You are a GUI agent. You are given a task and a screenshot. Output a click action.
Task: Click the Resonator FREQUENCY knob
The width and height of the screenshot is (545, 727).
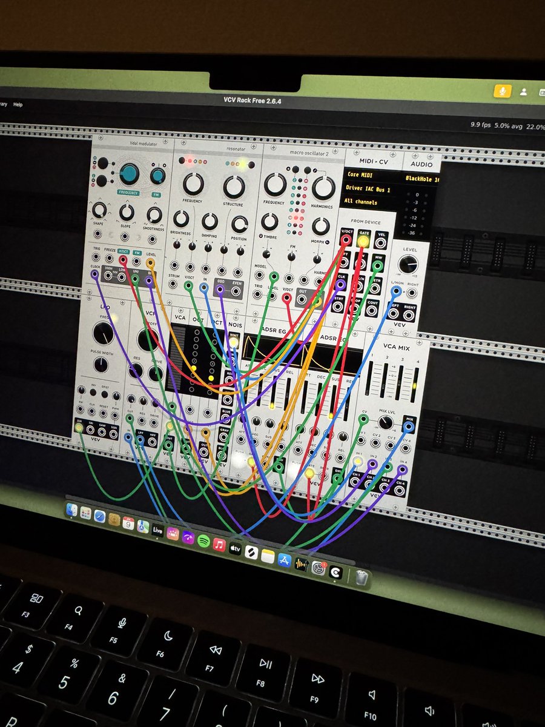[x=193, y=184]
